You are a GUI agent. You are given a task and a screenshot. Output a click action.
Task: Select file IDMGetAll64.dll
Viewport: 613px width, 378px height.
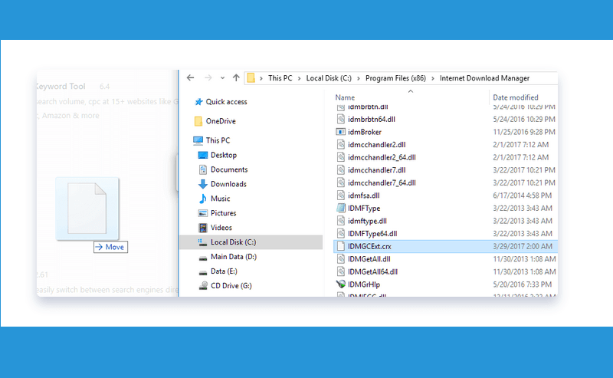[x=372, y=271]
